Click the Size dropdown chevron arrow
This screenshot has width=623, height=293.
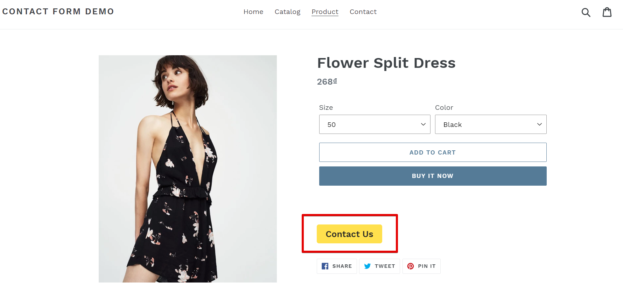pos(423,124)
